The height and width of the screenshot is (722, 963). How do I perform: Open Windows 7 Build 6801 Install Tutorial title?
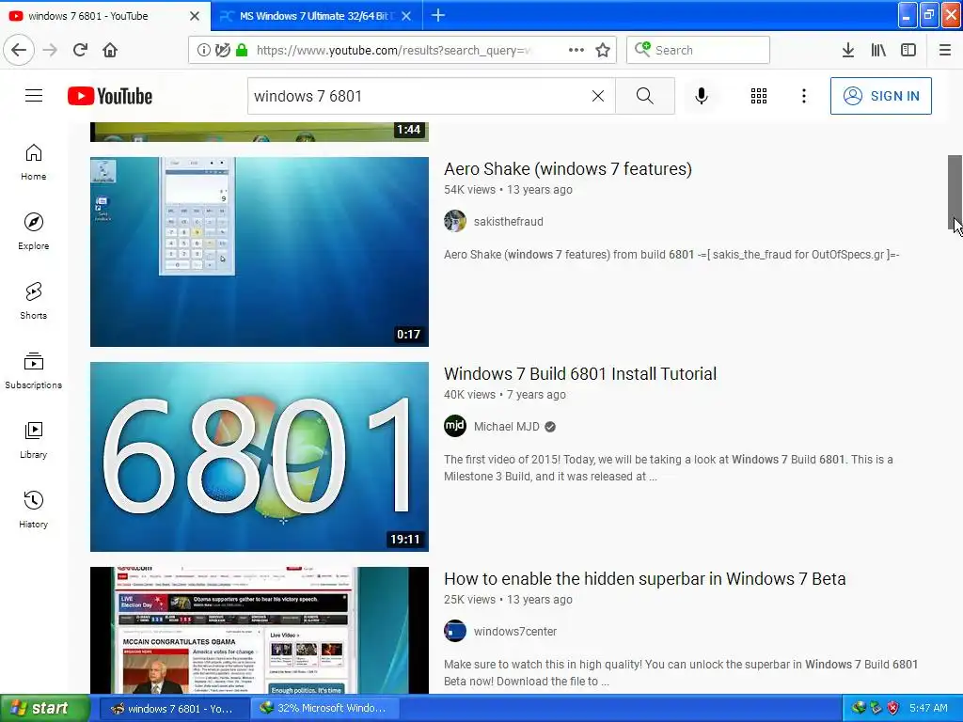tap(580, 374)
